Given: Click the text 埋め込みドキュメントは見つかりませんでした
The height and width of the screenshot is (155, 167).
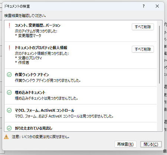Looking at the screenshot, I should click(x=46, y=98).
